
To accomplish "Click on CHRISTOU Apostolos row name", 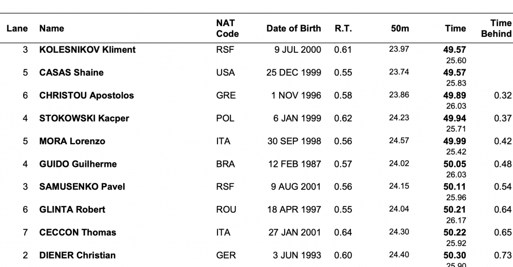I will [x=86, y=96].
